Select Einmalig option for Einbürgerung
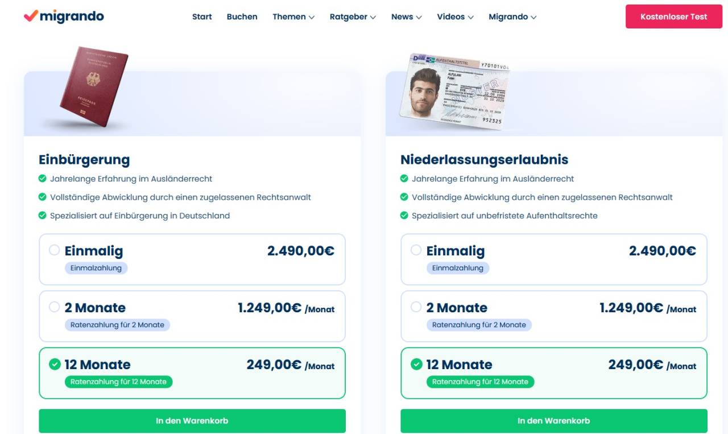This screenshot has height=434, width=728. tap(55, 250)
